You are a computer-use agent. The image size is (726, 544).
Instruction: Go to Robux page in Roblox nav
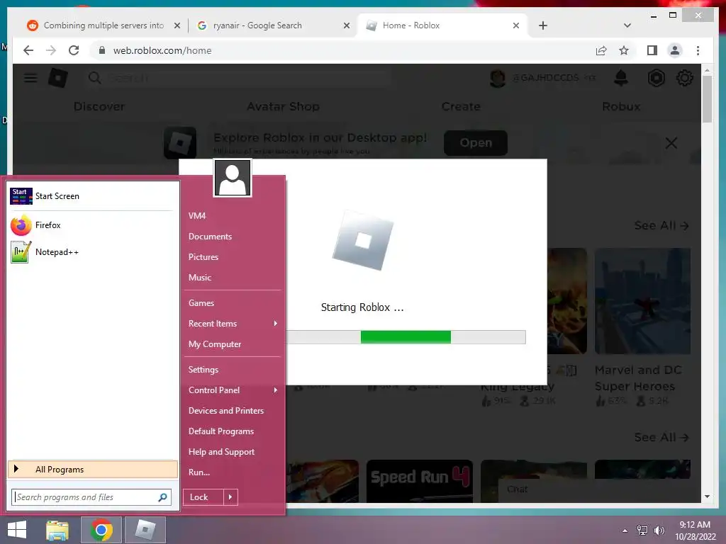coord(621,106)
